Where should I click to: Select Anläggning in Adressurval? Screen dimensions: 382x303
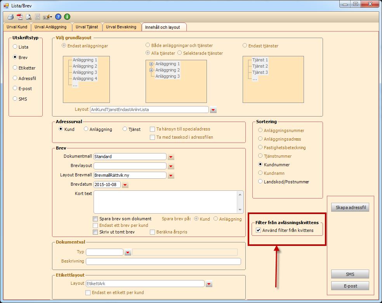(86, 129)
